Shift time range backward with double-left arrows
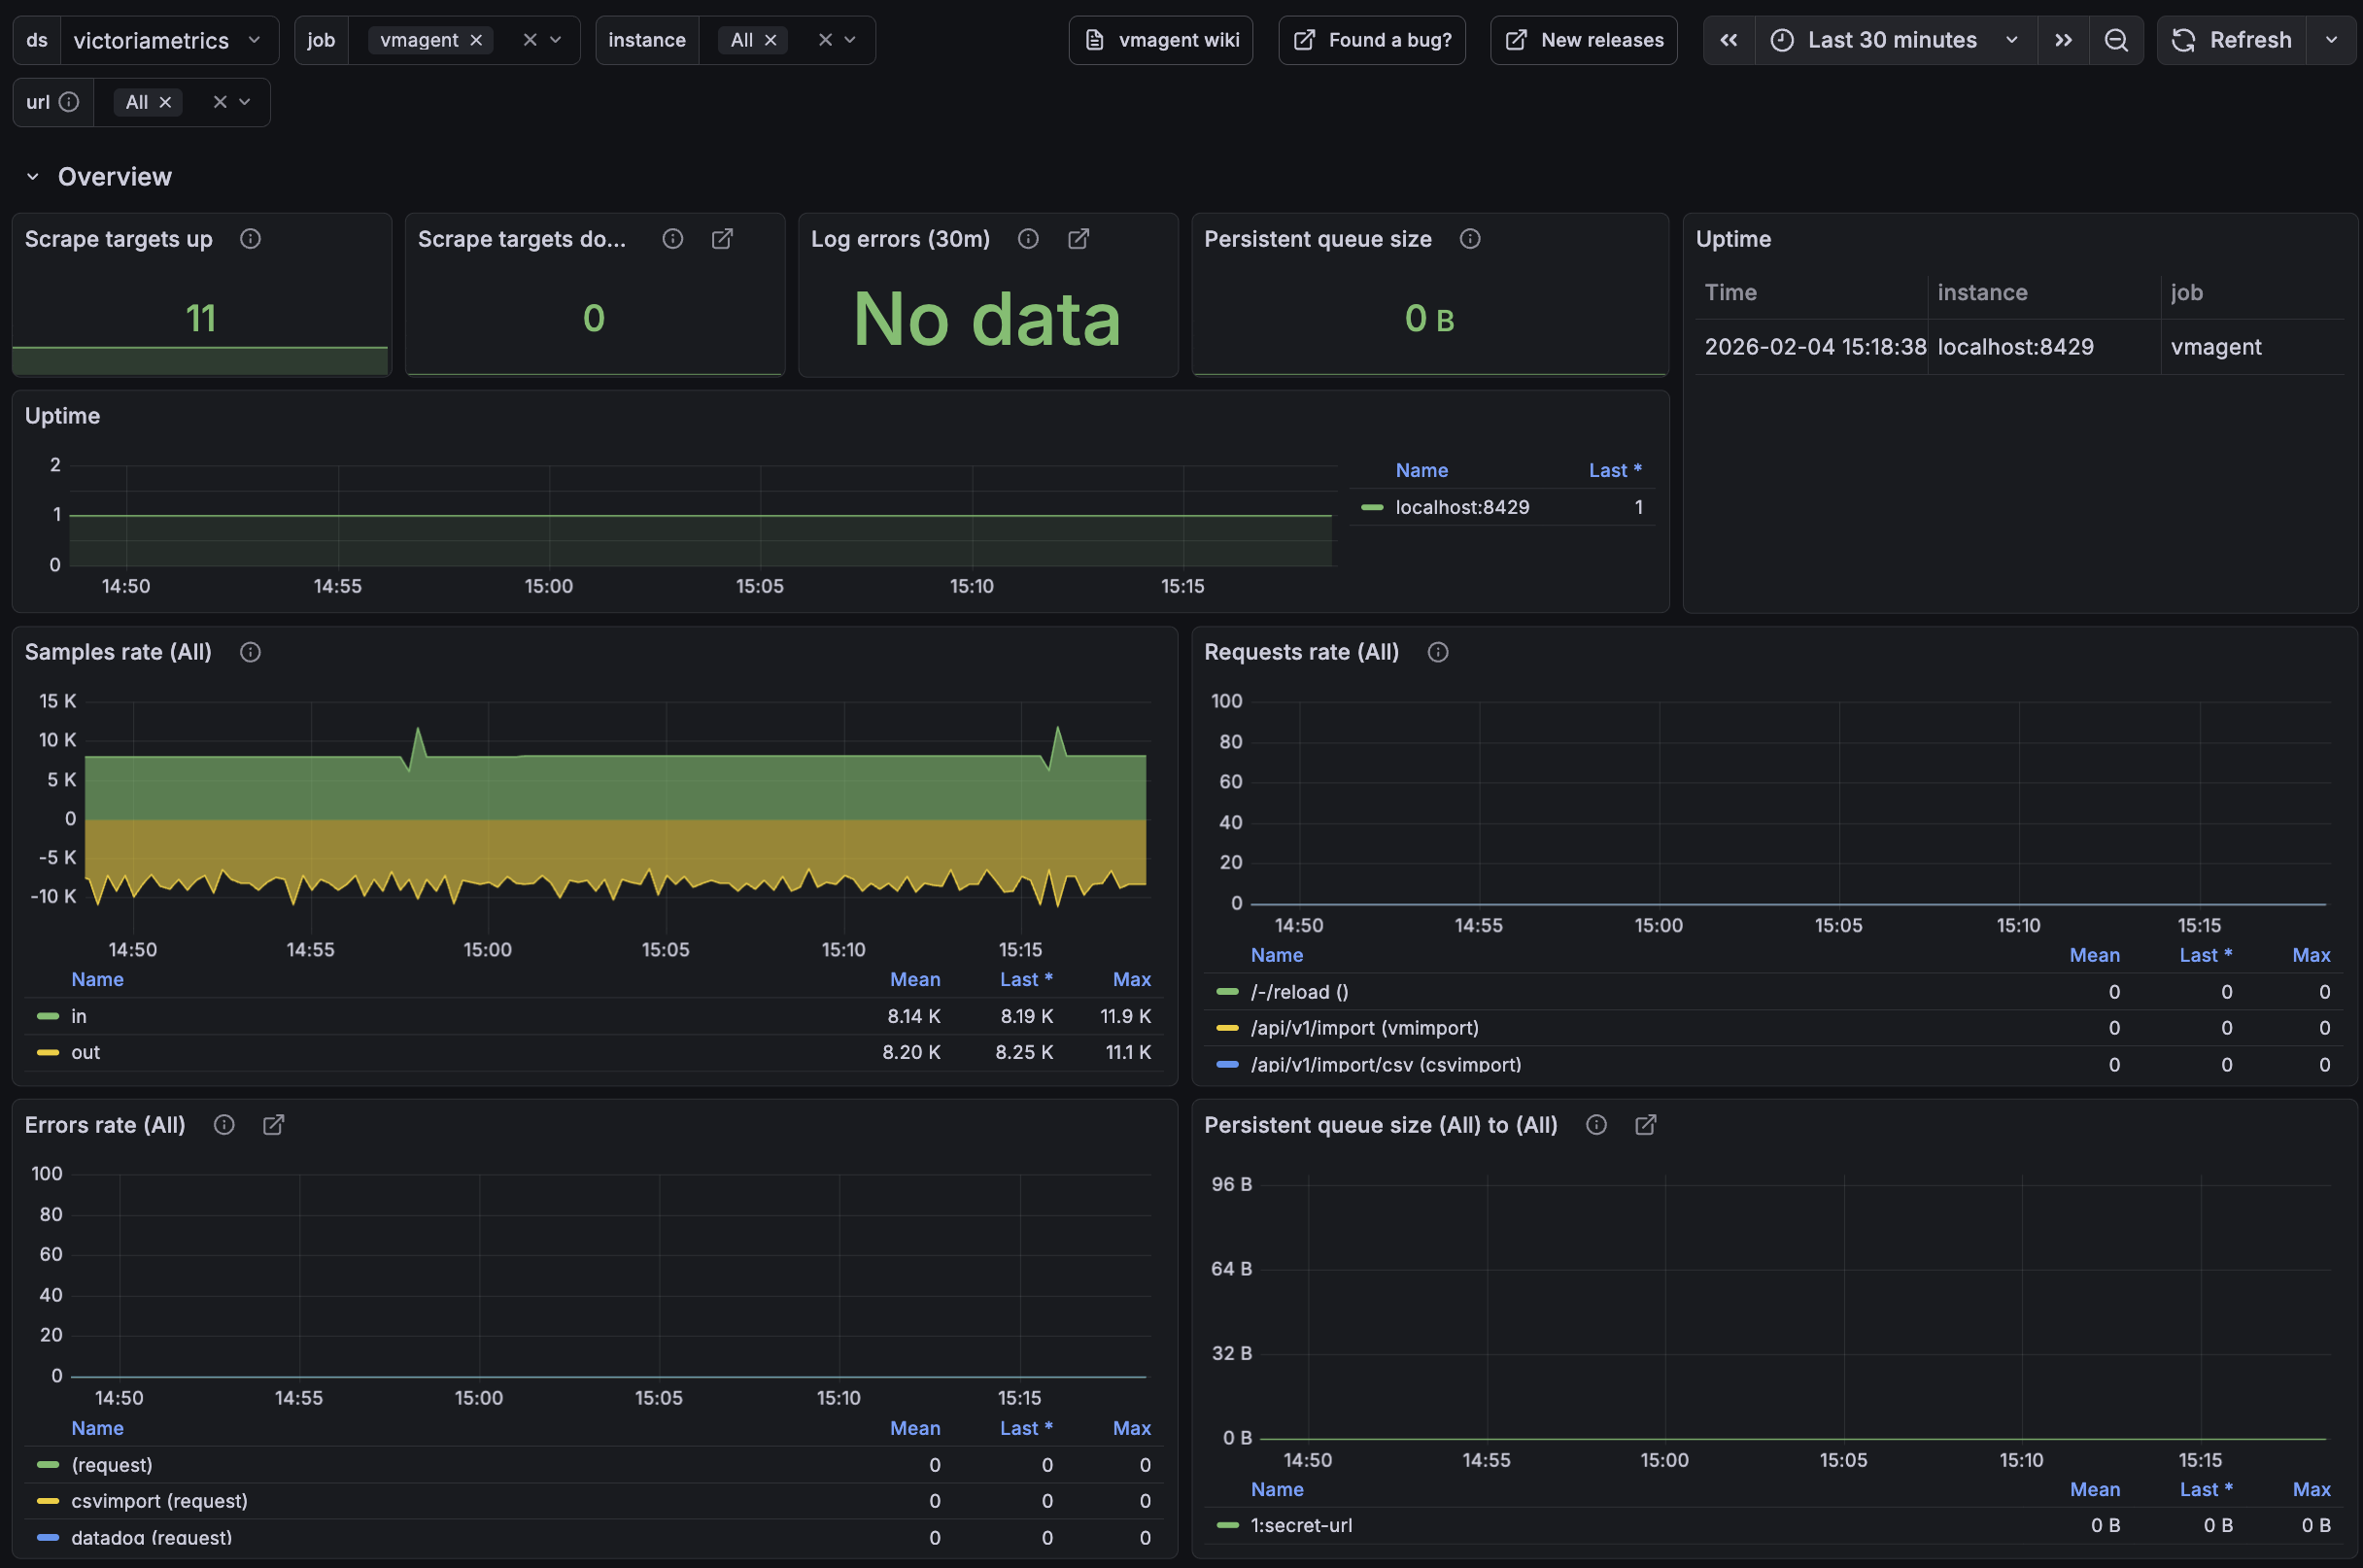The width and height of the screenshot is (2363, 1568). point(1728,40)
